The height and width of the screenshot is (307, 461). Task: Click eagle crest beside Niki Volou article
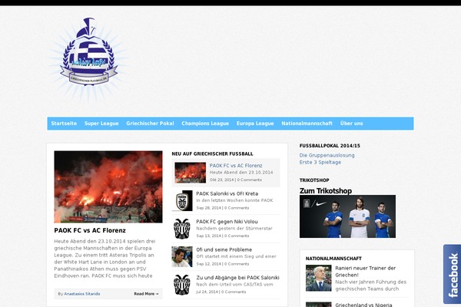click(182, 229)
